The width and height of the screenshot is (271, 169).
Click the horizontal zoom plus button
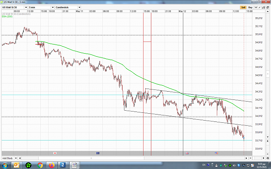coord(263,158)
